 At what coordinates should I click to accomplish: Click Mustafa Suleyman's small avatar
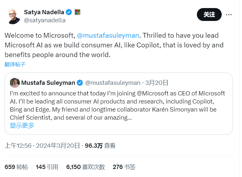(x=15, y=83)
